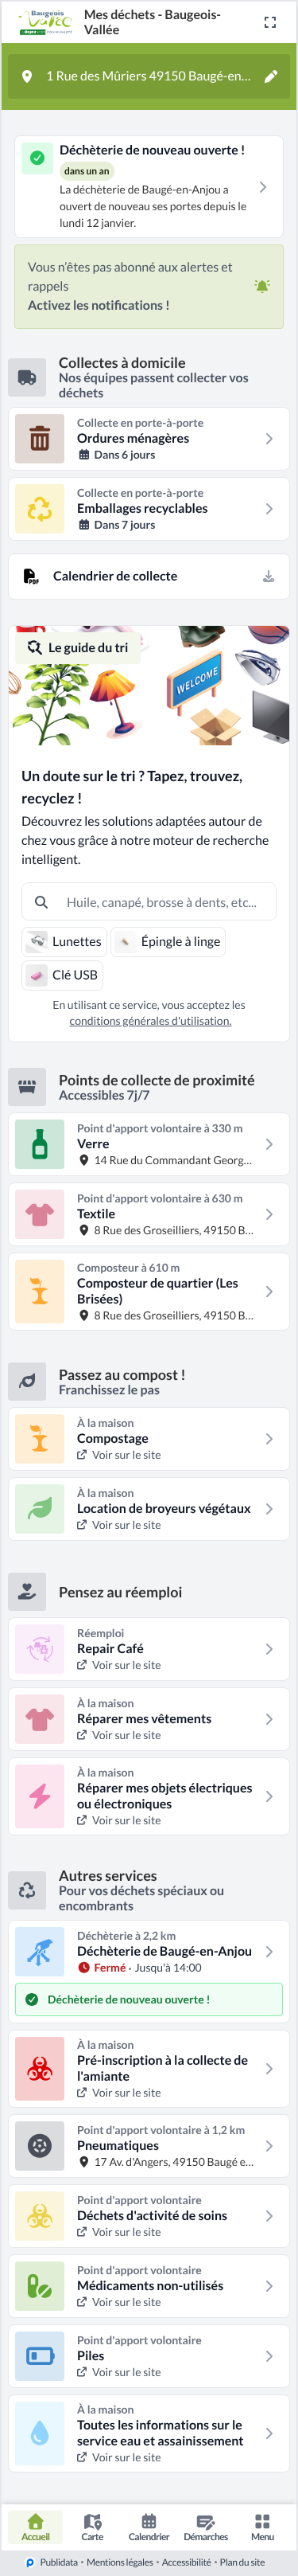The width and height of the screenshot is (298, 2576).
Task: Click the Piles battery icon
Action: click(40, 2355)
